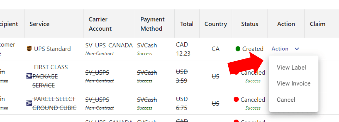Click the Status column header
The height and width of the screenshot is (122, 339).
click(x=250, y=24)
